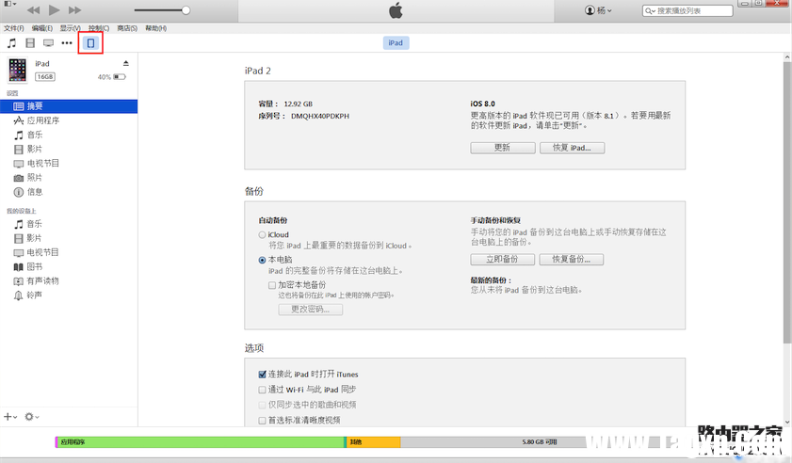The image size is (792, 463).
Task: Click the green 应用程序 storage segment
Action: point(201,441)
